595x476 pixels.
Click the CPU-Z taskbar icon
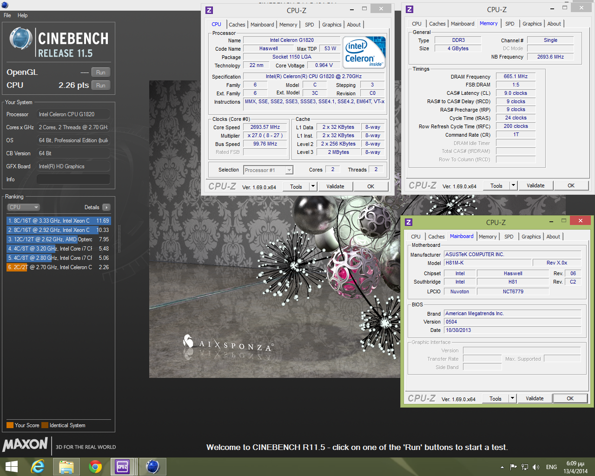(x=123, y=466)
